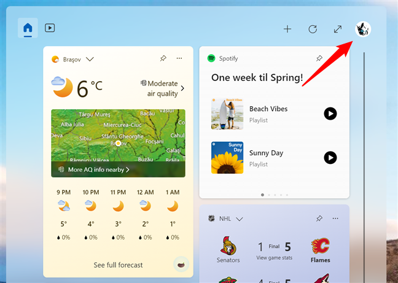Click One week til Spring! heading
This screenshot has height=283, width=398.
click(257, 77)
